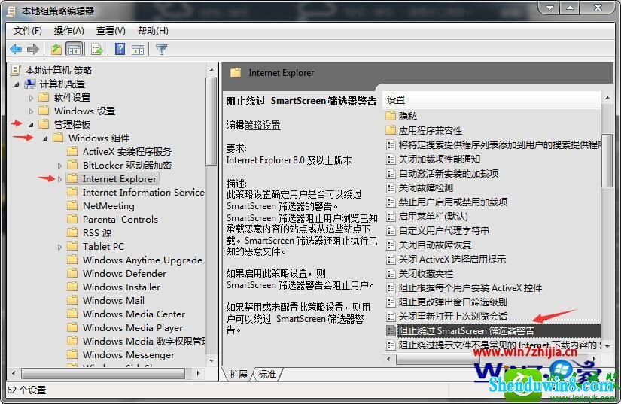
Task: Click the policy icon beside 关闭加载项性能通知
Action: click(391, 159)
